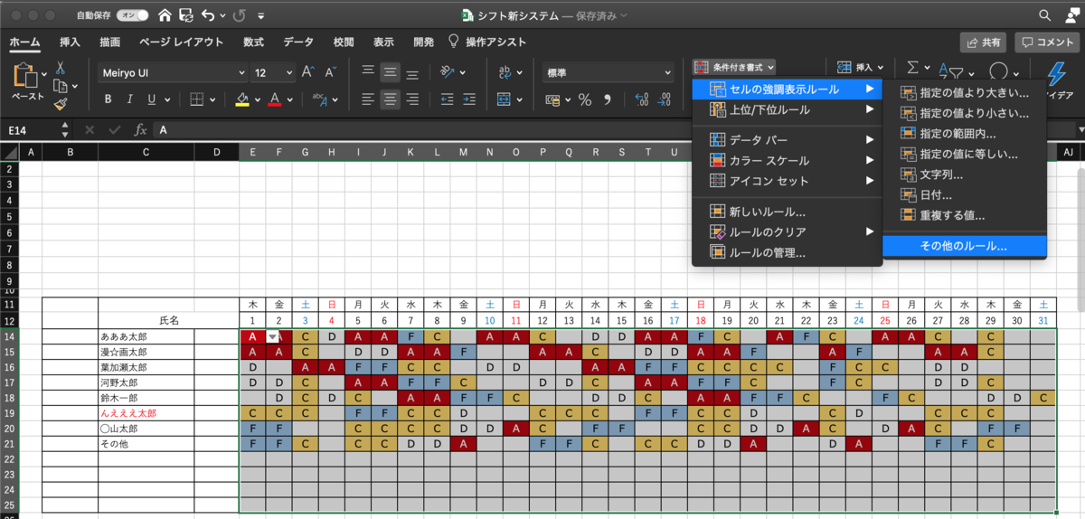Choose ルールの管理... from the menu
This screenshot has width=1085, height=519.
[787, 253]
